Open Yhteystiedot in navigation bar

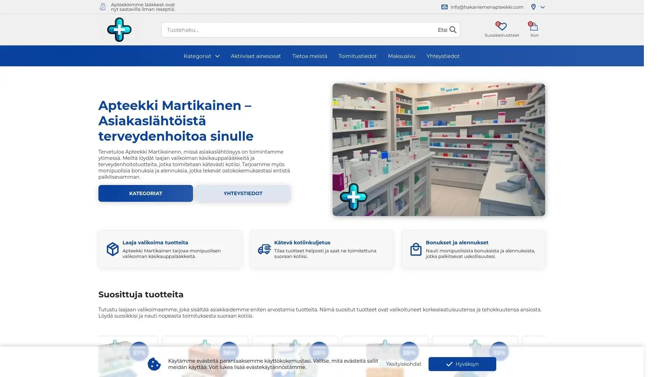(x=443, y=56)
